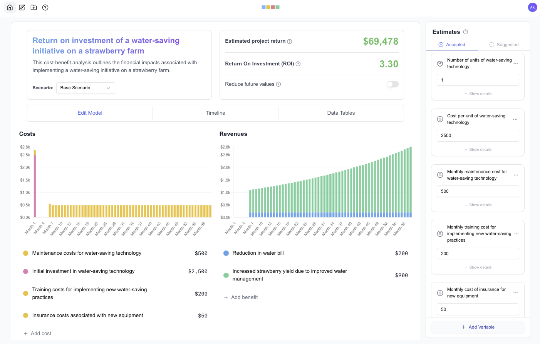Click dollar icon of Monthly training cost variable
Screen dimensions: 540x344
tap(440, 234)
